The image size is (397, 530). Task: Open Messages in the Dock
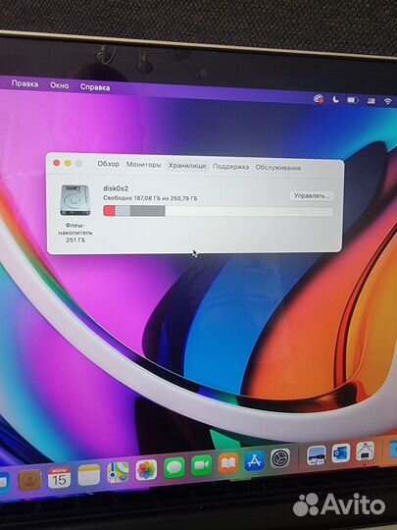click(x=174, y=467)
